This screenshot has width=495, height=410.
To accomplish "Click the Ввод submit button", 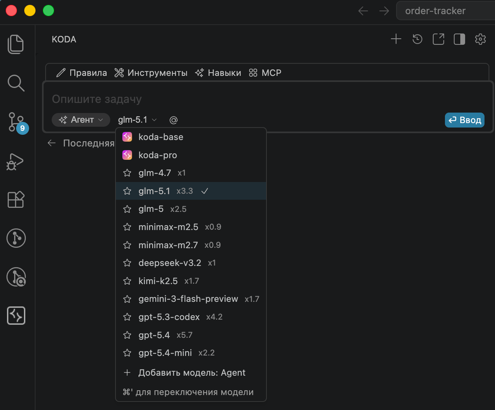I will pos(464,120).
